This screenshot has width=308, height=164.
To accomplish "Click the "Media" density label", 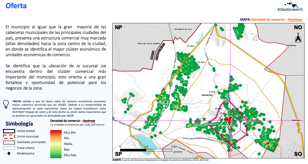I will (x=68, y=144).
